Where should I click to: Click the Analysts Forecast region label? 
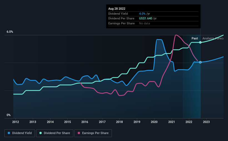pyautogui.click(x=213, y=38)
